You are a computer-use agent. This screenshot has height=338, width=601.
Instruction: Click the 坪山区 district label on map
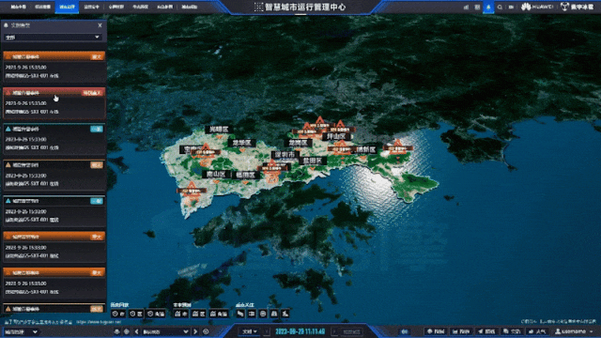336,136
